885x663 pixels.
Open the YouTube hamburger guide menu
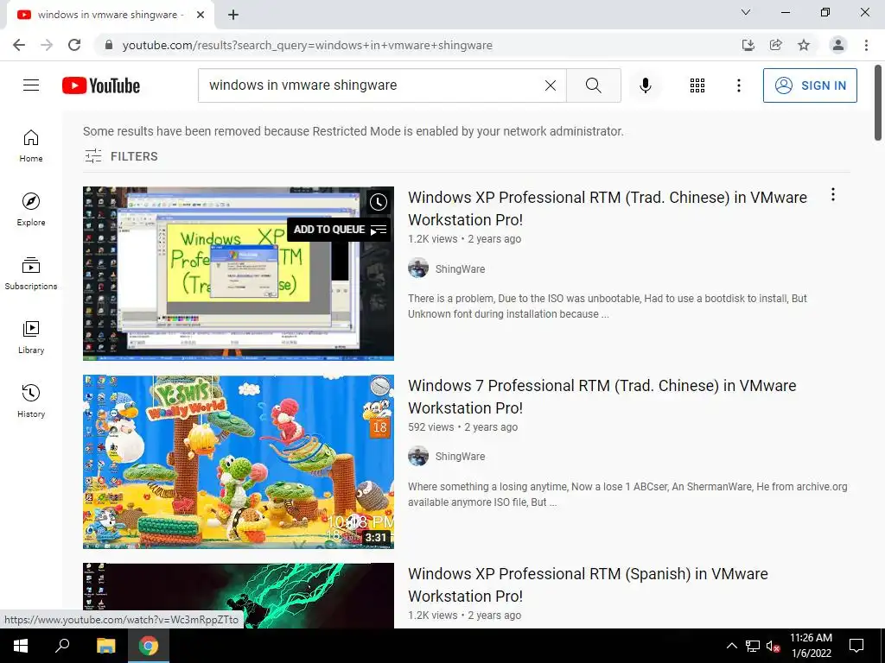click(x=31, y=85)
